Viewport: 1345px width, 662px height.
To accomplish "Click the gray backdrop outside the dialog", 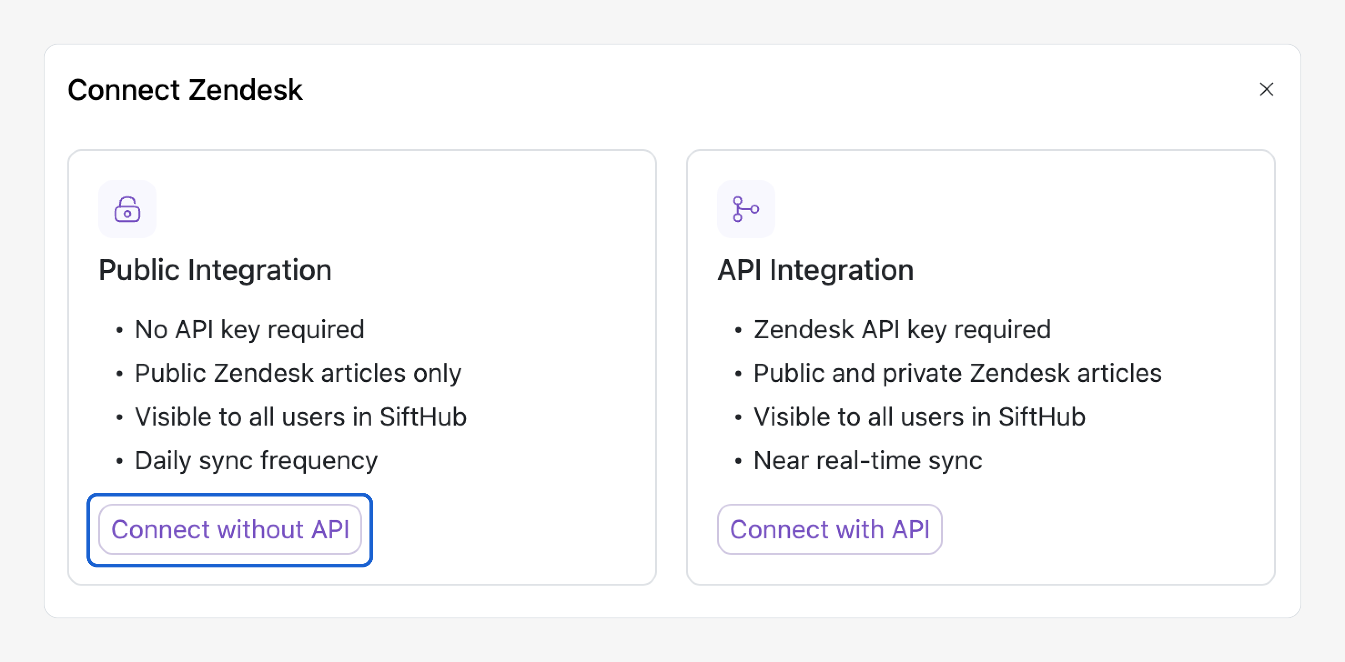I will click(x=672, y=642).
